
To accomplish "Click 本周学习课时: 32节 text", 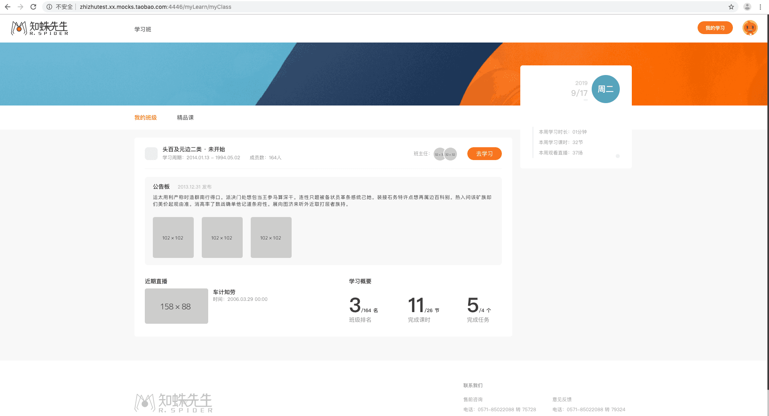I will coord(561,142).
